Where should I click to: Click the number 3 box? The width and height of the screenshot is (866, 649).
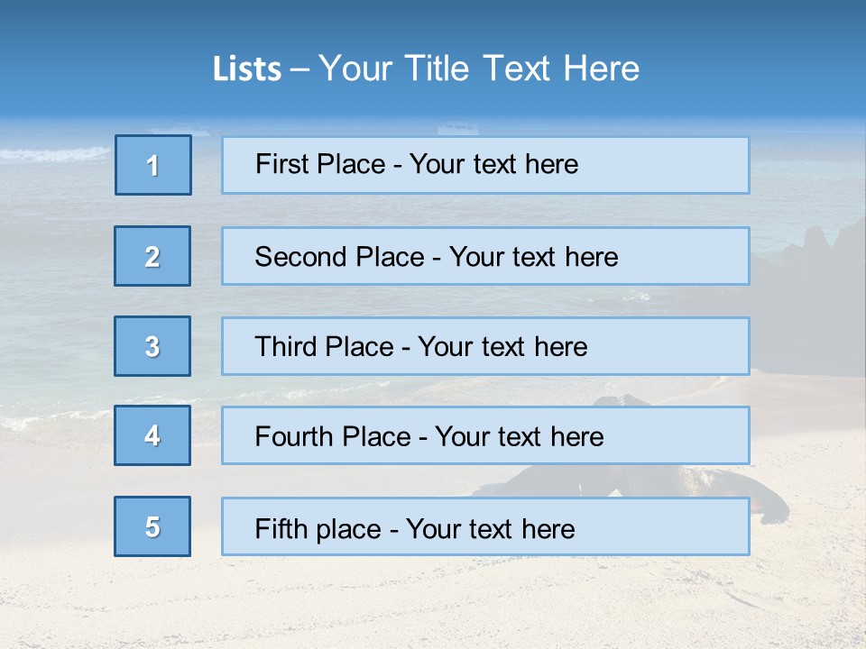coord(152,346)
